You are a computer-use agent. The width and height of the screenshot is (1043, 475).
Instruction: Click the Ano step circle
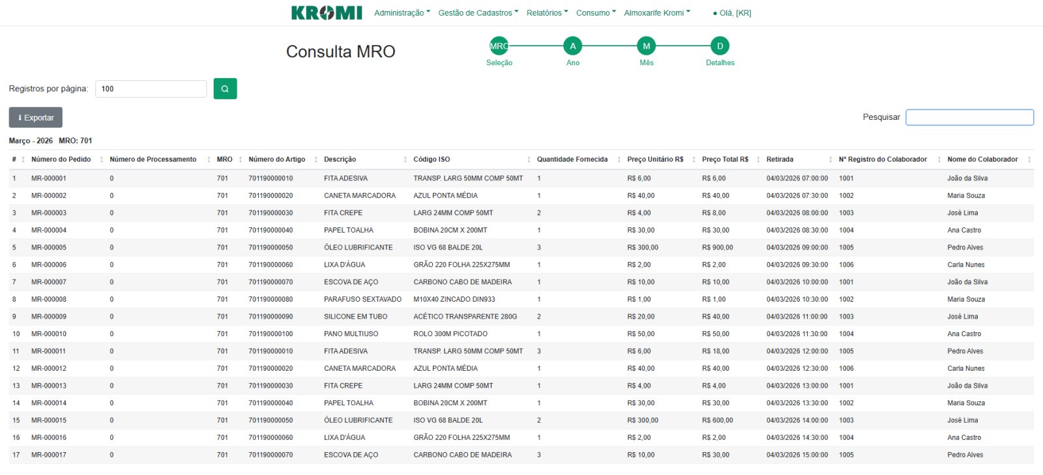[572, 46]
